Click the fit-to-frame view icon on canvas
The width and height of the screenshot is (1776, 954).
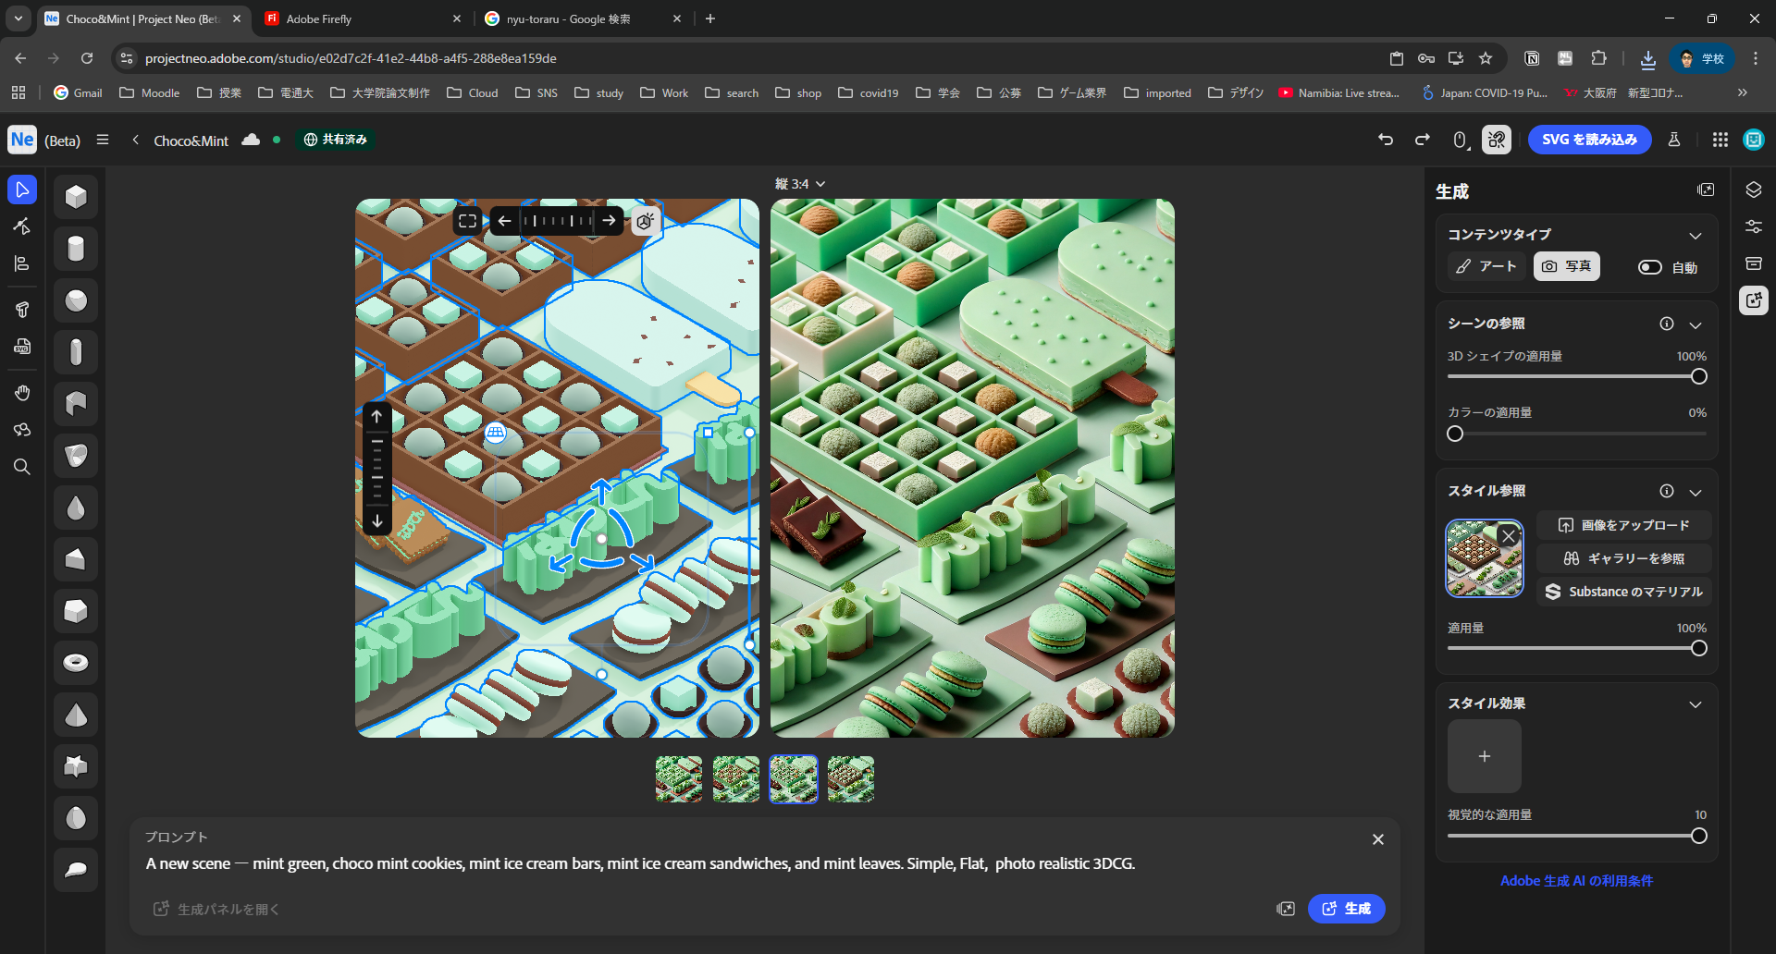click(x=468, y=221)
